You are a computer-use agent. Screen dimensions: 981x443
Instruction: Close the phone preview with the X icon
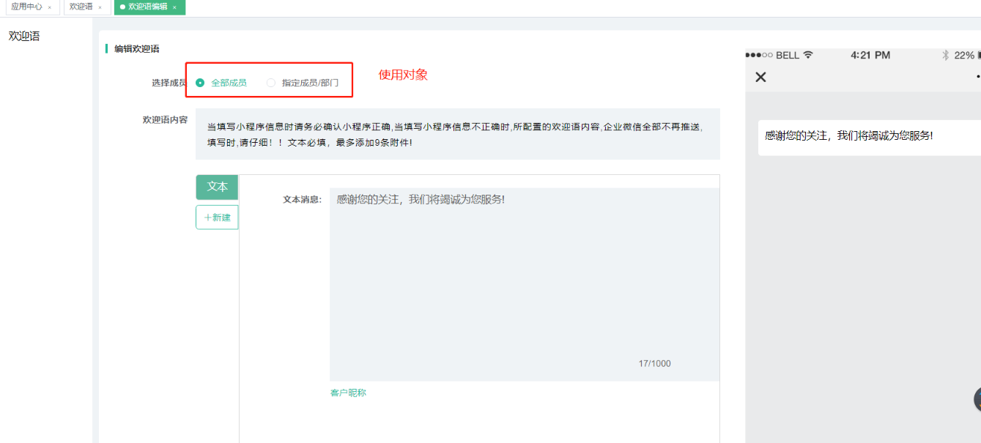coord(760,77)
